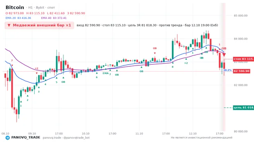The width and height of the screenshot is (254, 142).
Task: Click the green 'цель 81 018.' target price tag
Action: (x=243, y=108)
